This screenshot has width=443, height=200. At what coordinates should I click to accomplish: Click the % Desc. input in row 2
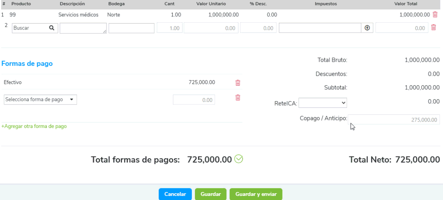(x=258, y=28)
